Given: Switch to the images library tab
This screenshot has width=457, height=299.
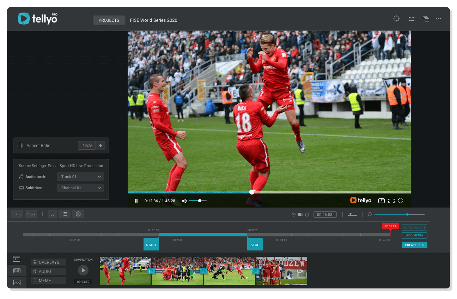Looking at the screenshot, I should [x=17, y=282].
